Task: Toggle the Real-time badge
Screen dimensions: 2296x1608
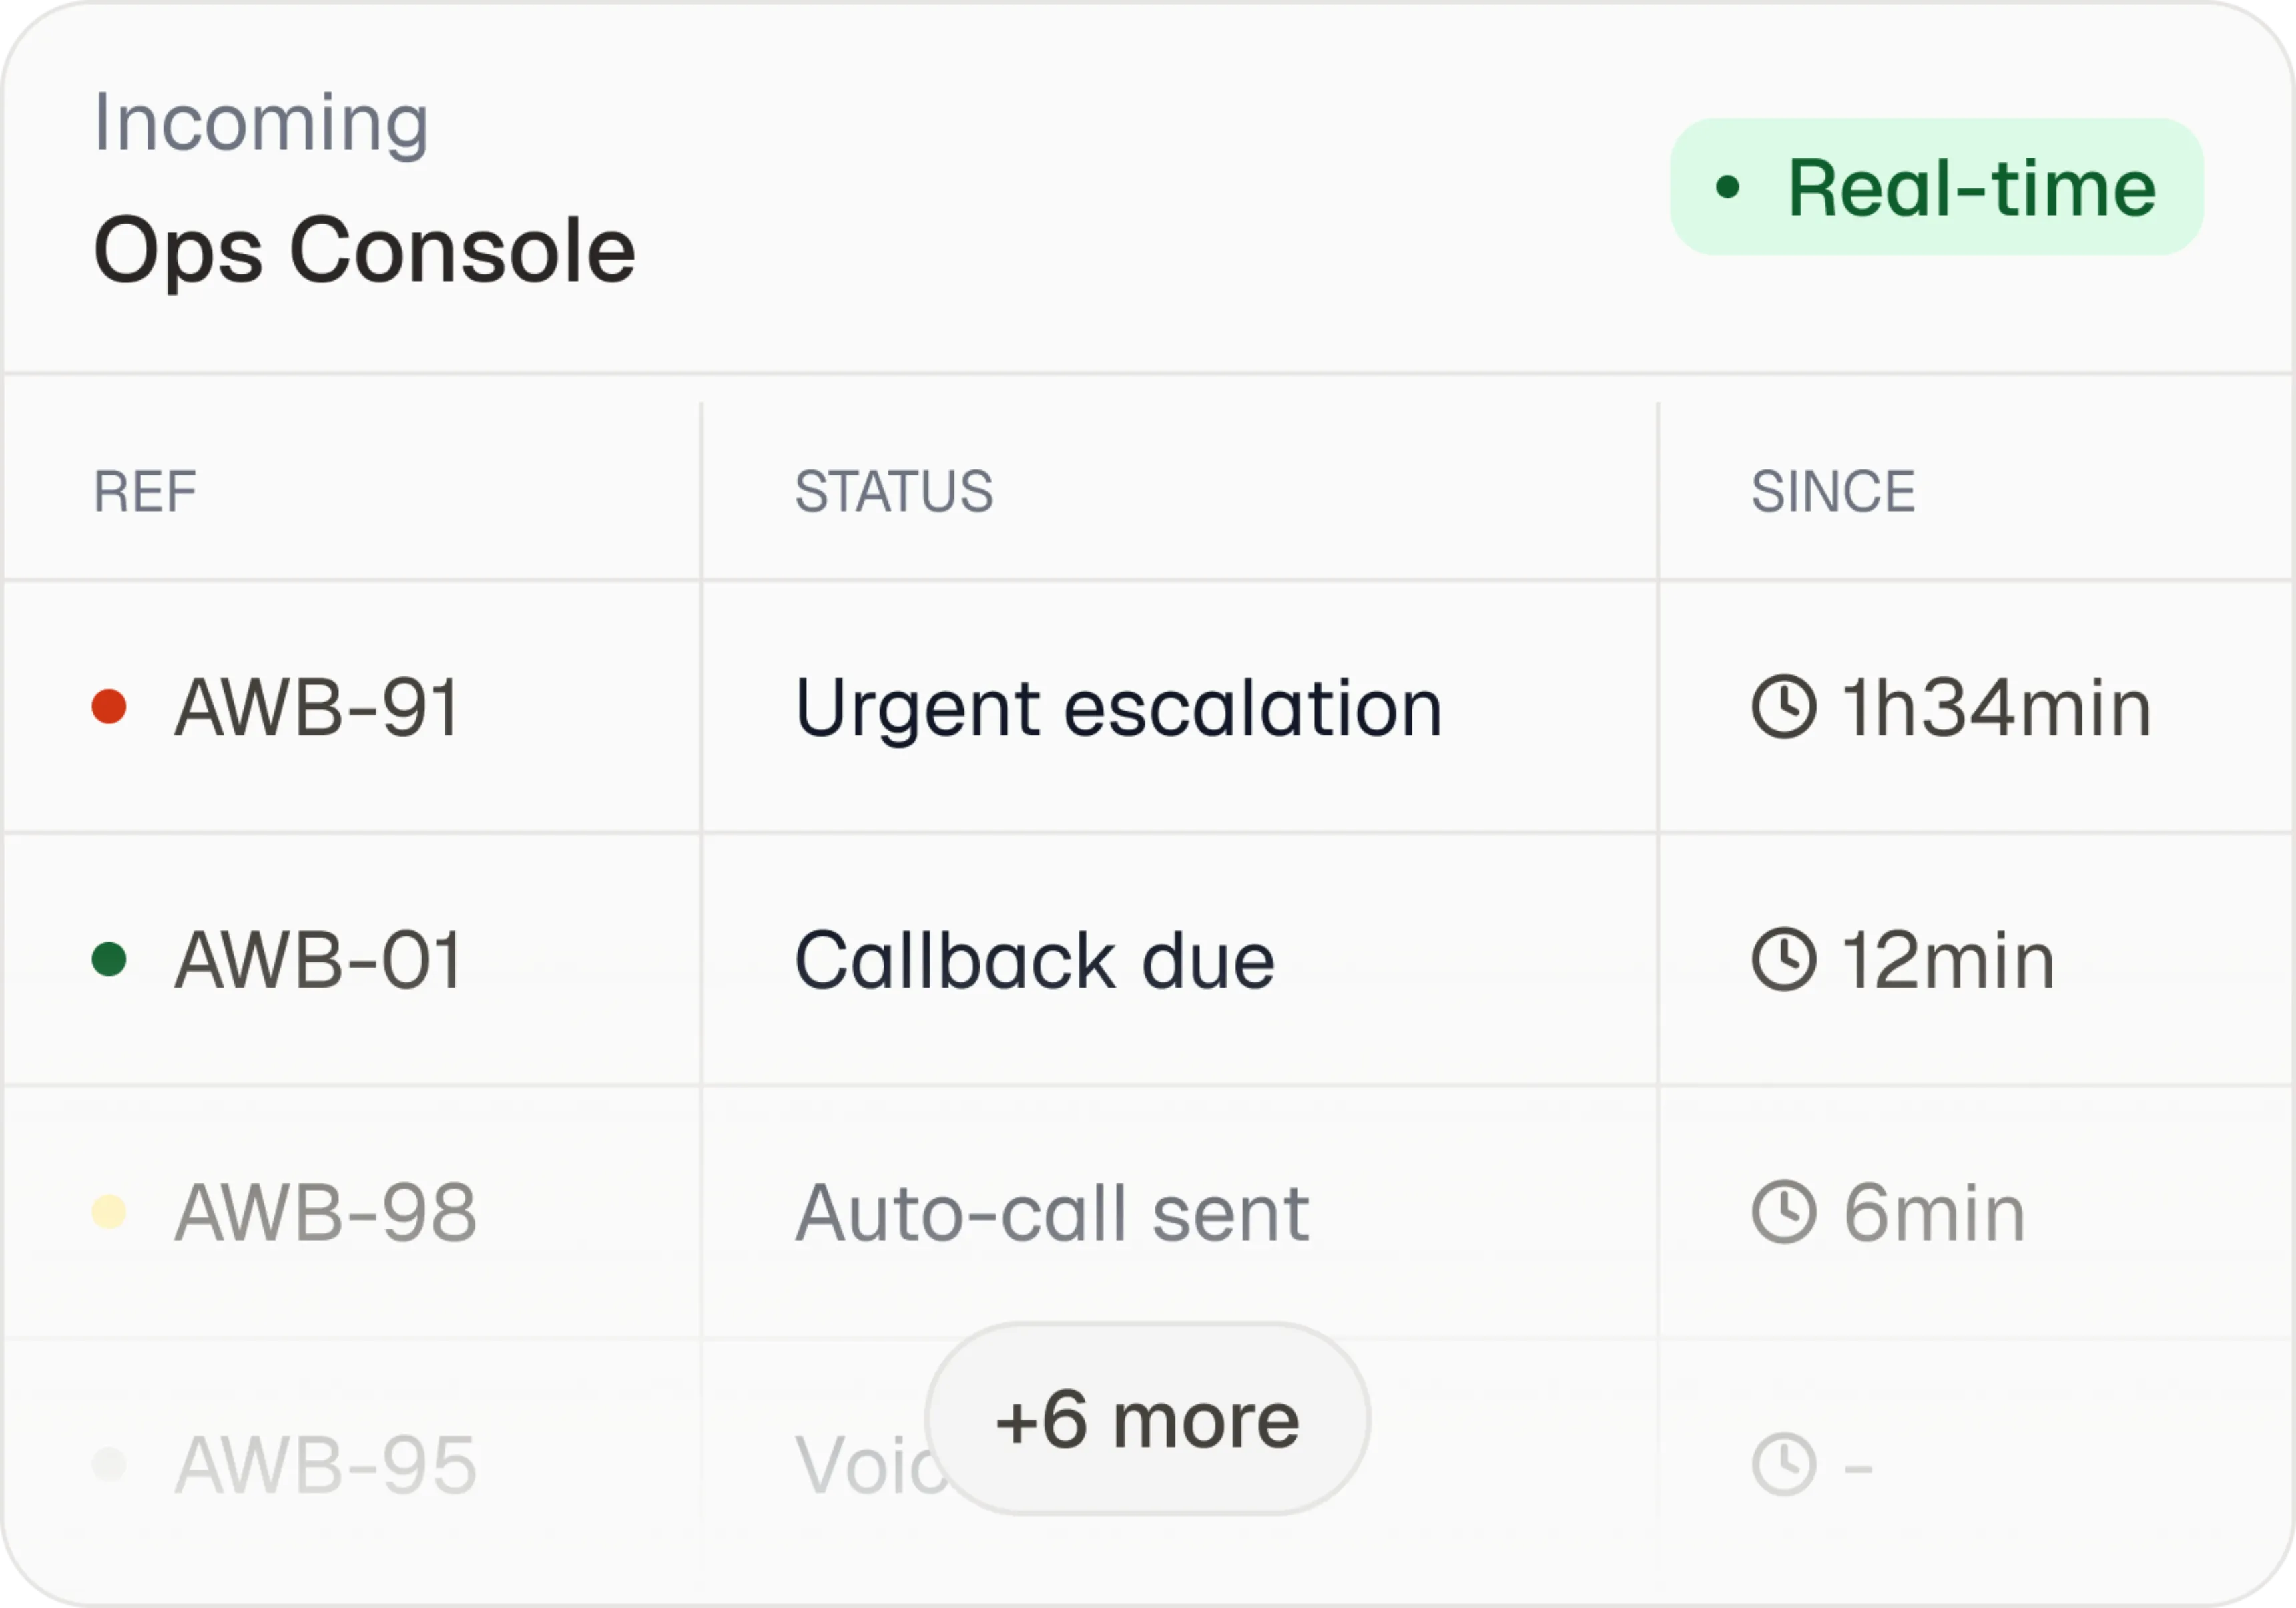Action: pos(1937,186)
